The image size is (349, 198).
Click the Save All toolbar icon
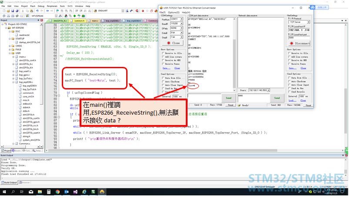[x=17, y=11]
